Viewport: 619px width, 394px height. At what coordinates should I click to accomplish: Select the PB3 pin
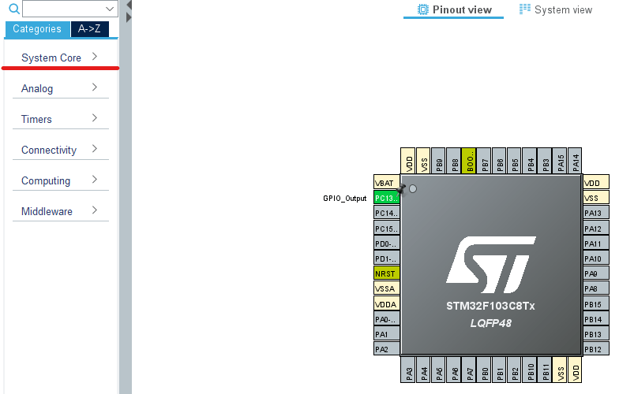pos(545,161)
